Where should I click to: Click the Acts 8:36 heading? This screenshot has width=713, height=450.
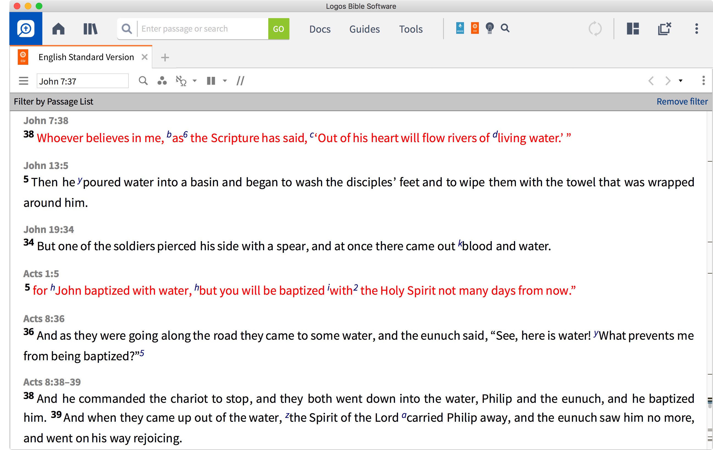click(44, 319)
